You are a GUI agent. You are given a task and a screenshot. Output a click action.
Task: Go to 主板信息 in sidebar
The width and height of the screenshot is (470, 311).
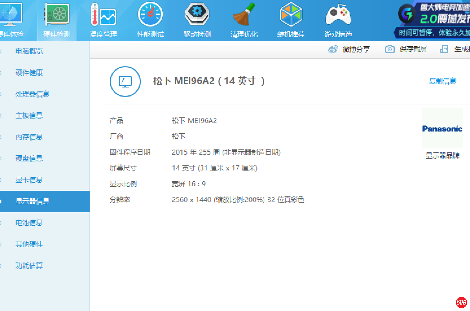pyautogui.click(x=29, y=115)
